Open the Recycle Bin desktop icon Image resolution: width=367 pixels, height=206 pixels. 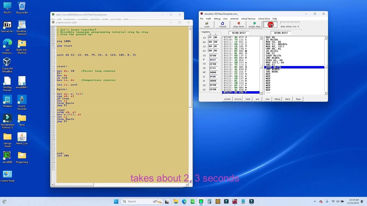[22, 8]
